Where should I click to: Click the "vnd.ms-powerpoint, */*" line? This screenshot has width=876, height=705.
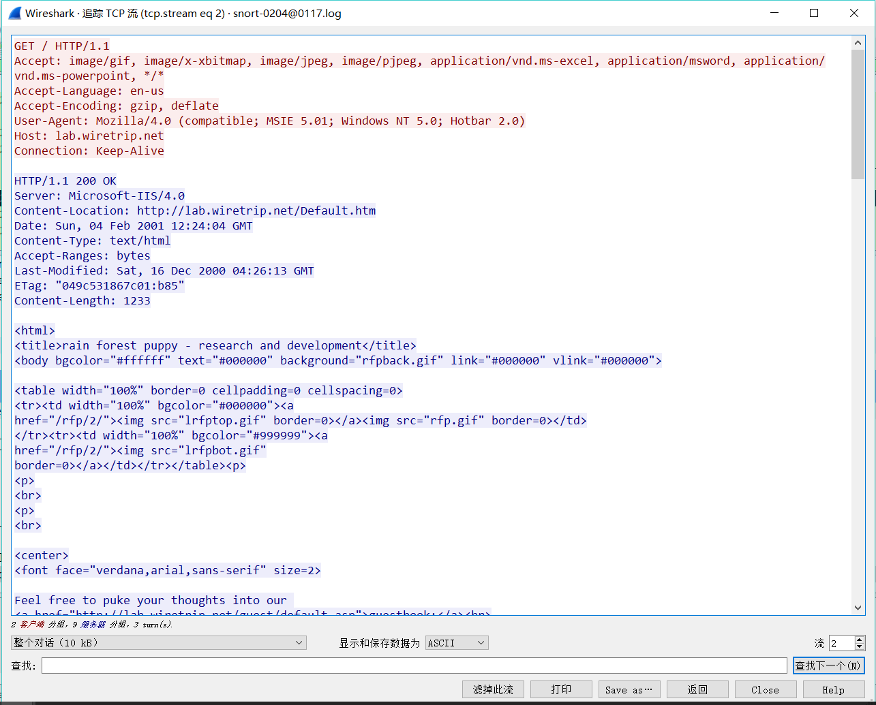pos(89,76)
